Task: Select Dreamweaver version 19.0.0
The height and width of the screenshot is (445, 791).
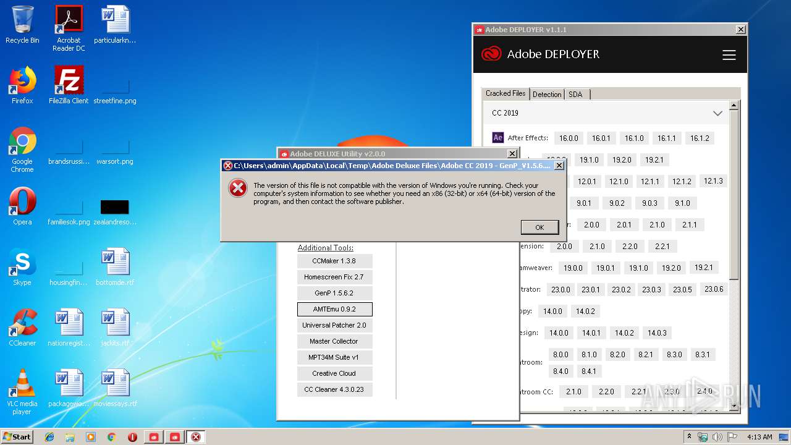Action: (x=573, y=268)
